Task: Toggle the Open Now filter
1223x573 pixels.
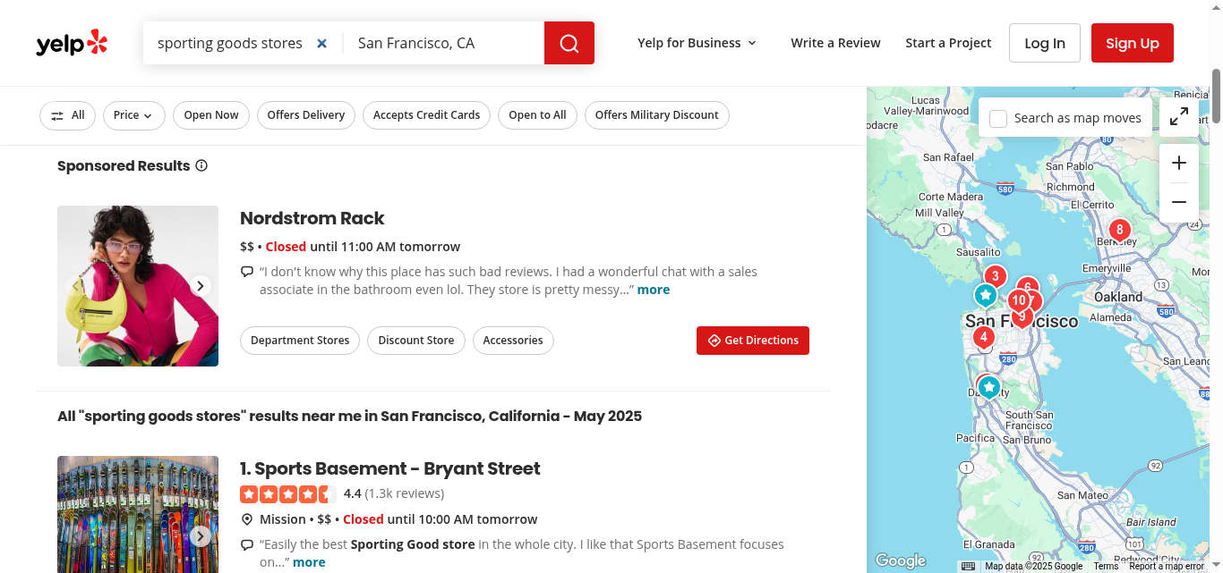Action: (x=211, y=115)
